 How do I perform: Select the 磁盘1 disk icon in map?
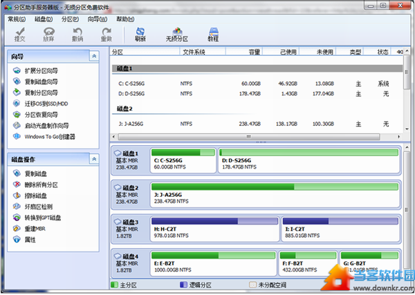[118, 153]
